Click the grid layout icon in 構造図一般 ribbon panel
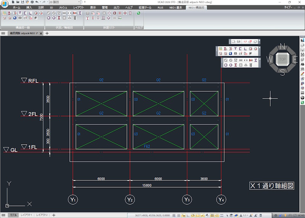The width and height of the screenshot is (305, 218). [4, 13]
